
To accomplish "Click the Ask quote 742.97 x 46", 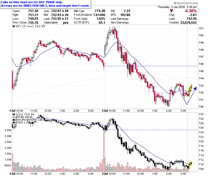I will click(x=60, y=11).
